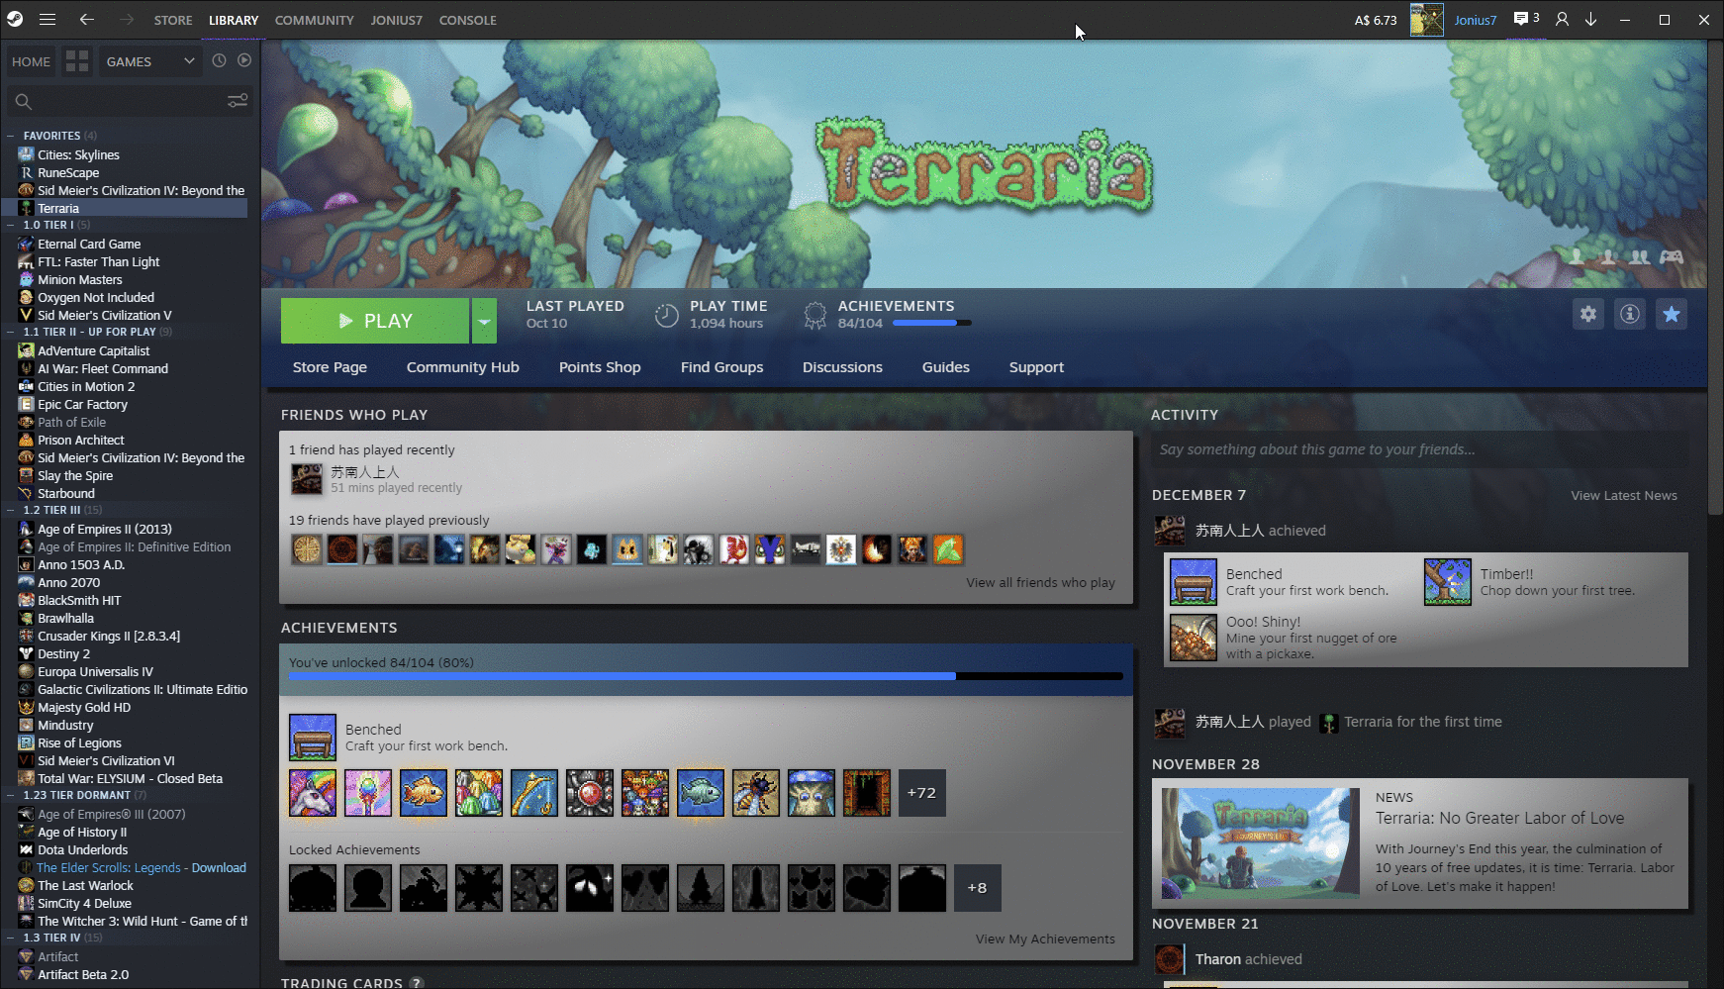Open Terraria game info icon
Screen dimensions: 1724x989
(1630, 314)
